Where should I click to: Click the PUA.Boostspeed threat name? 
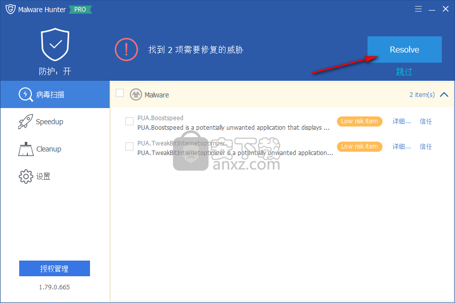(x=160, y=118)
